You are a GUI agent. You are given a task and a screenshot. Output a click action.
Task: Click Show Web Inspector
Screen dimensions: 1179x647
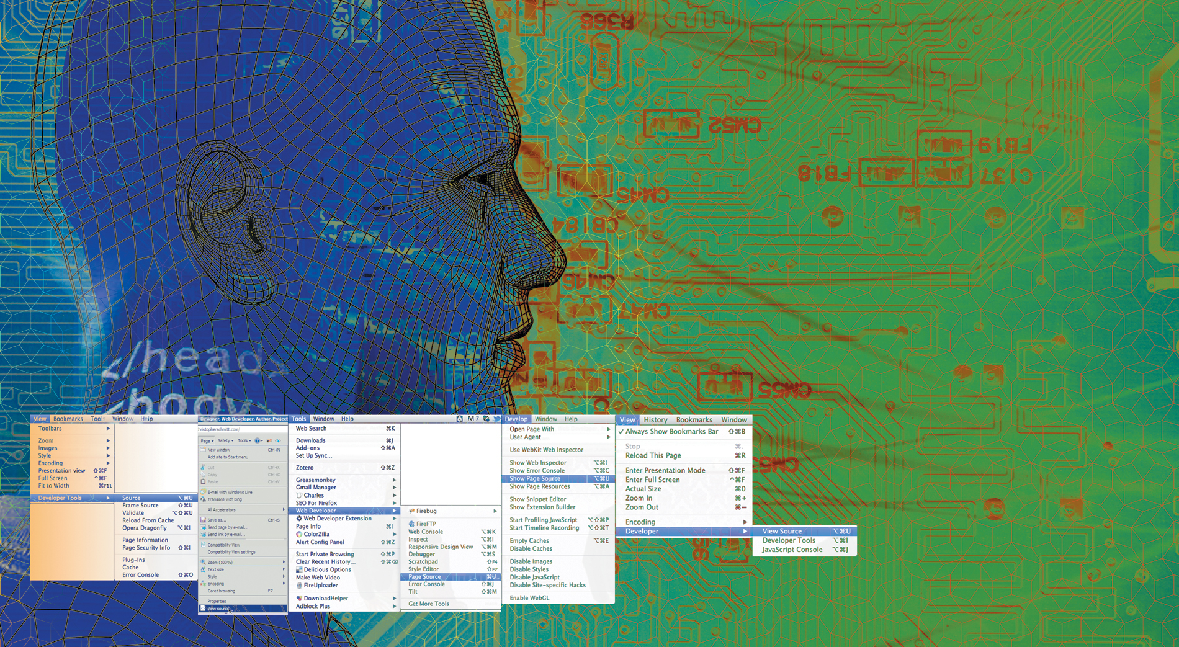point(538,462)
